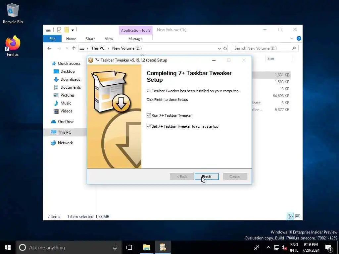Click the disabled Back button in Setup
Screen dimensions: 339x254
182,177
